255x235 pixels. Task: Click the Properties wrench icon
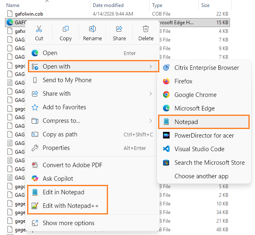[x=35, y=148]
